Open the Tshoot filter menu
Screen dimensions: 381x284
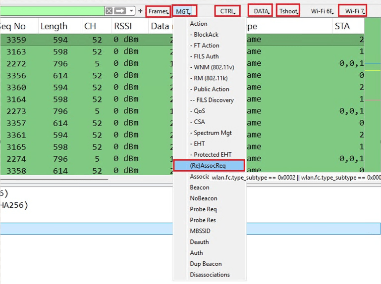(288, 11)
